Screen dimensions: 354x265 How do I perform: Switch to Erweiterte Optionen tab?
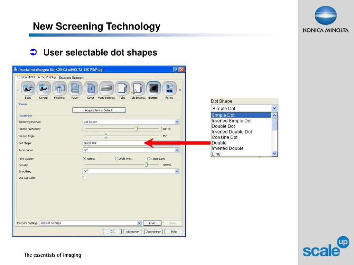pyautogui.click(x=71, y=78)
